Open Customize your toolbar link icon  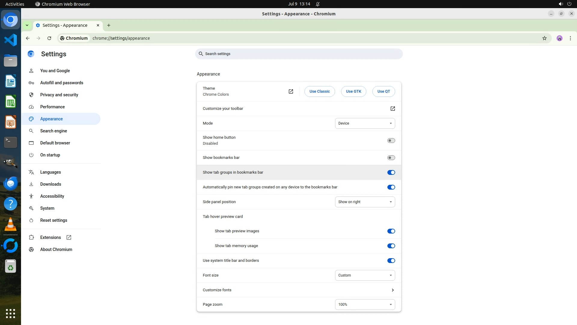[x=392, y=109]
